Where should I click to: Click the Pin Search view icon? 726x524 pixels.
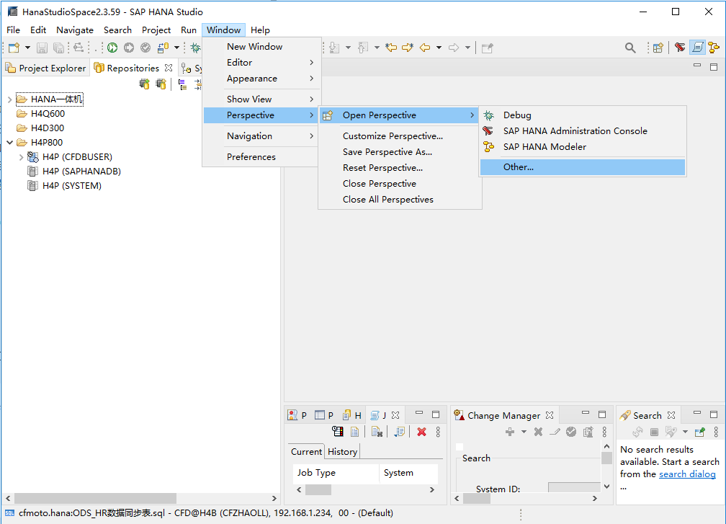click(x=700, y=432)
